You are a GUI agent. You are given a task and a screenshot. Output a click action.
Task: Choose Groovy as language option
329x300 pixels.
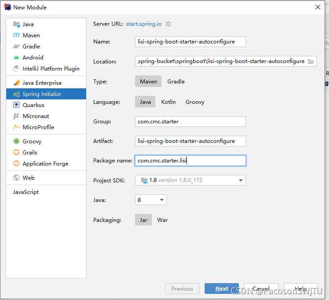point(195,102)
